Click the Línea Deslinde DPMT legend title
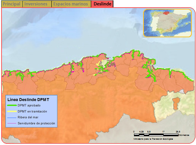The height and width of the screenshot is (145, 196). click(28, 100)
